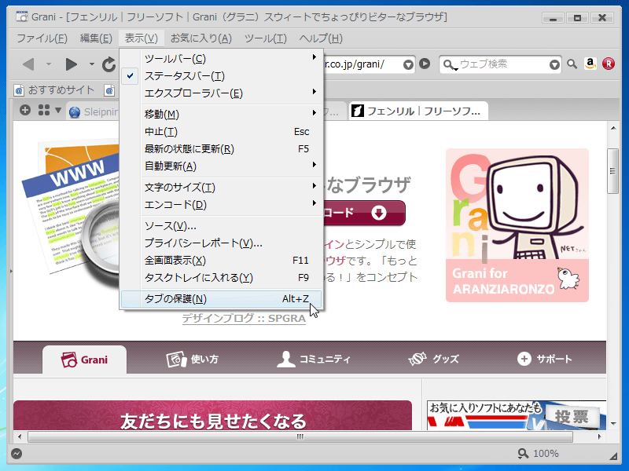Click the magnifier search button
Viewport: 629px width, 471px height.
point(572,64)
